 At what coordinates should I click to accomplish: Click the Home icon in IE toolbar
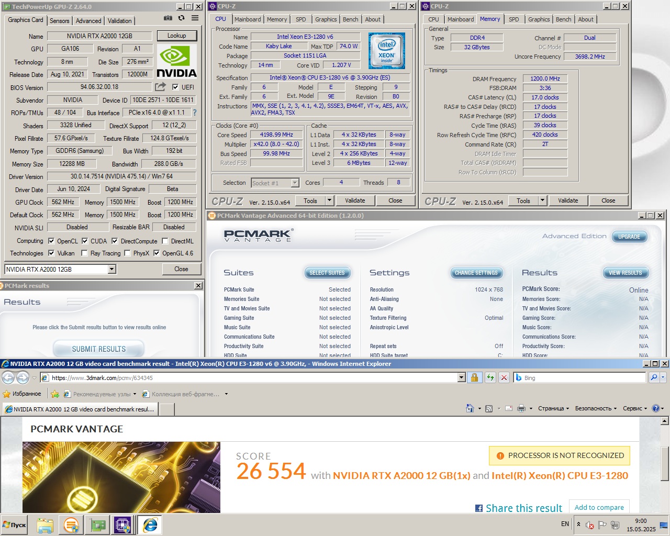tap(470, 408)
